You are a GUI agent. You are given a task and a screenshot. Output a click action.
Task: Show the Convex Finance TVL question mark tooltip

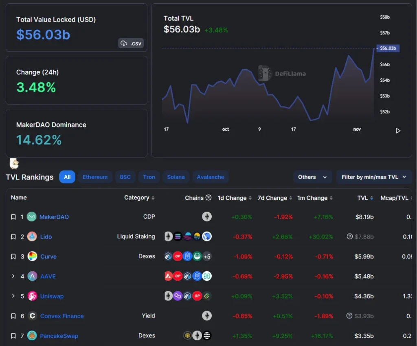point(349,316)
